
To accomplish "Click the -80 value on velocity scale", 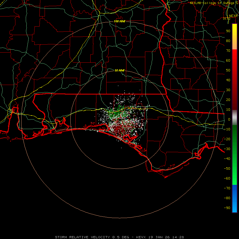I will click(227, 198).
